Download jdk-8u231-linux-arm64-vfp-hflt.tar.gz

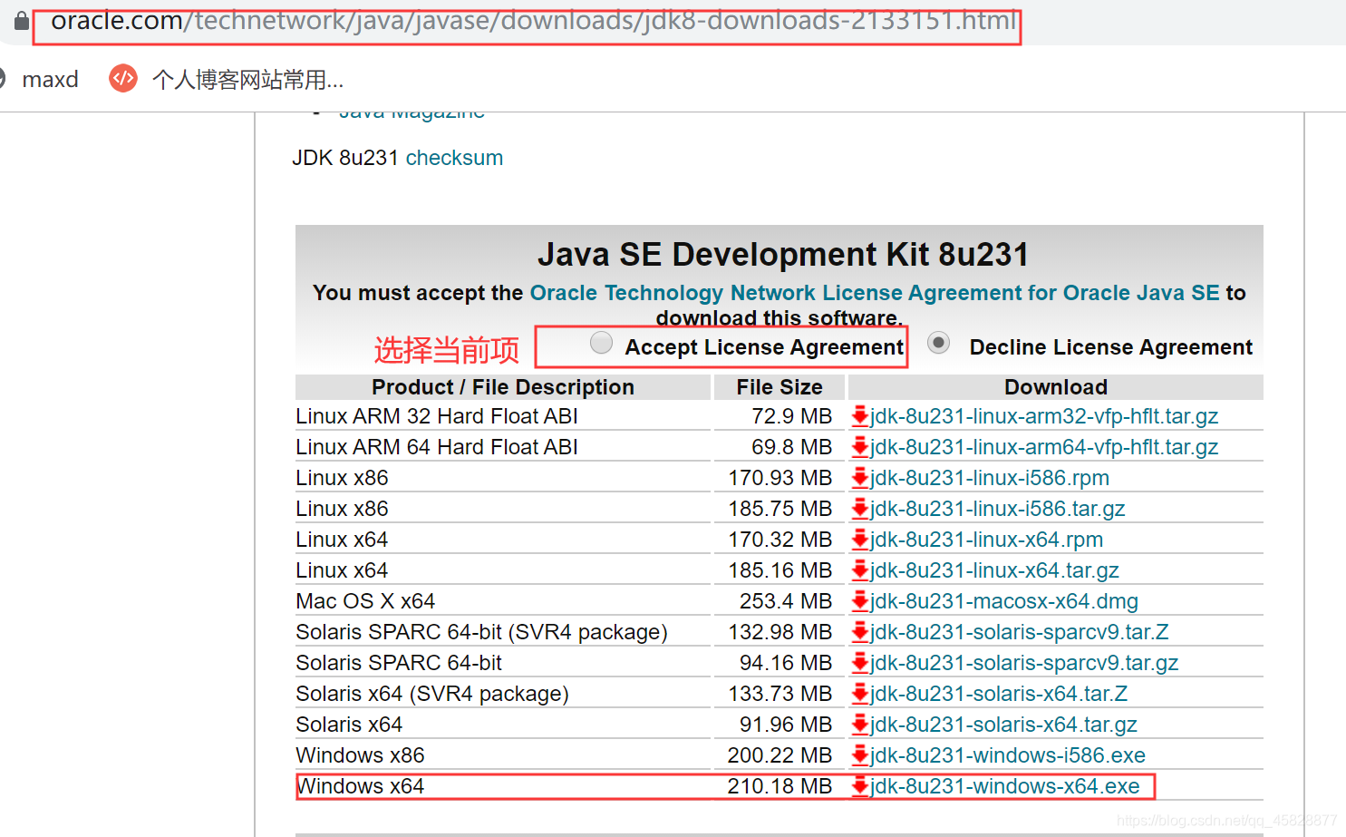(1044, 447)
